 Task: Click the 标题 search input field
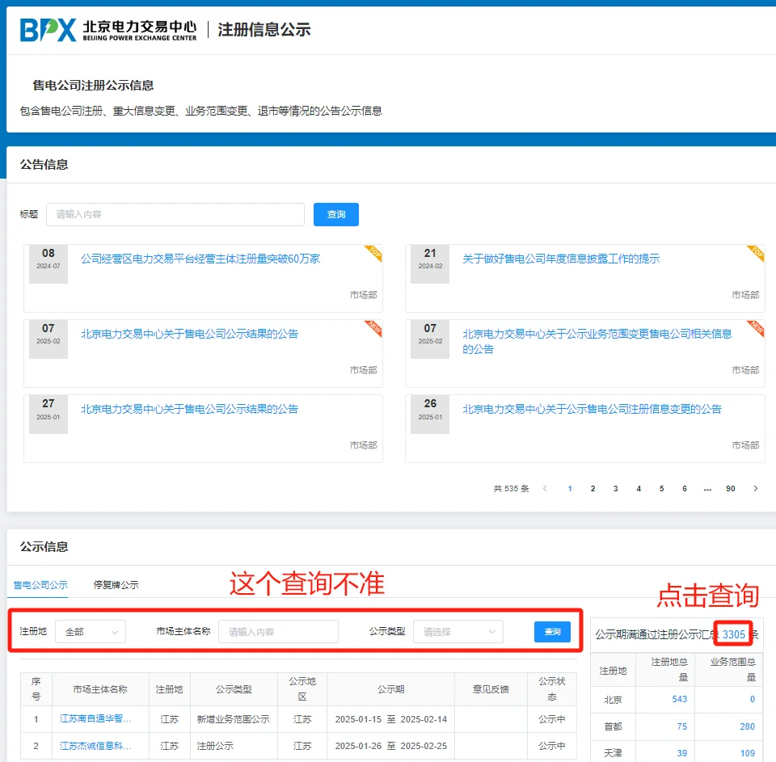(x=175, y=213)
